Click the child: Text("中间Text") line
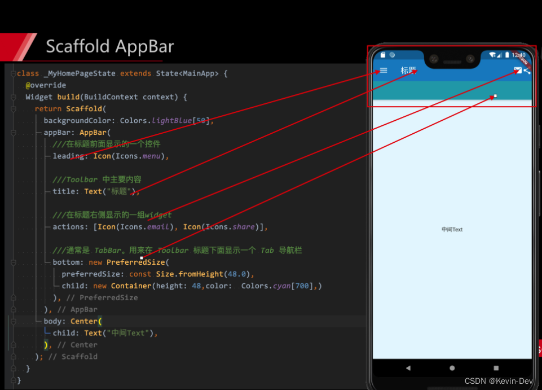The height and width of the screenshot is (390, 542). coord(105,333)
